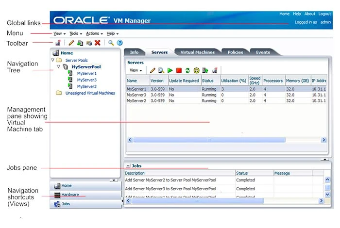
Task: Switch to the Virtual Machines tab
Action: click(x=197, y=52)
